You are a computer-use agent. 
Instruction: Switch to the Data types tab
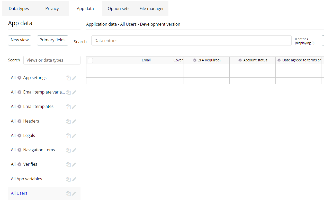click(19, 8)
